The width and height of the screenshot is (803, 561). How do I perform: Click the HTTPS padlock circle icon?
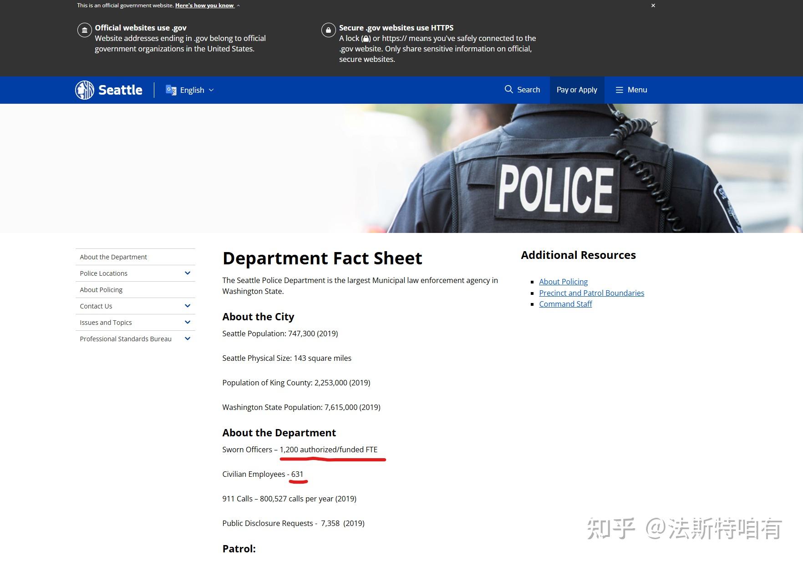pos(328,30)
